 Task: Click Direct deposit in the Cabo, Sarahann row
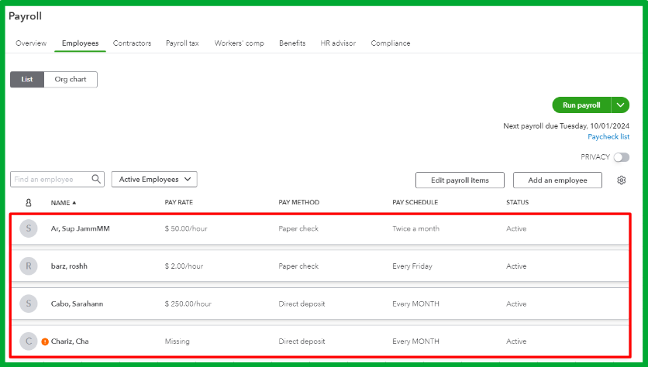pyautogui.click(x=302, y=304)
